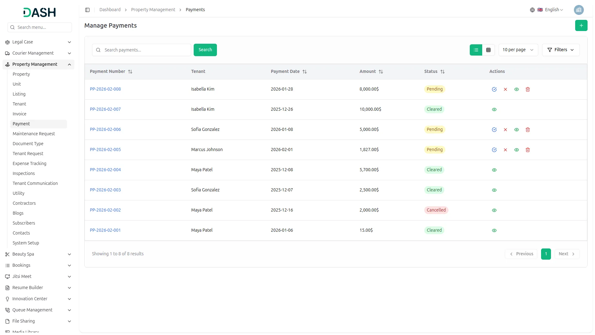Image resolution: width=595 pixels, height=335 pixels.
Task: Delete payment PP-2026-02-006 trash icon
Action: coord(528,130)
